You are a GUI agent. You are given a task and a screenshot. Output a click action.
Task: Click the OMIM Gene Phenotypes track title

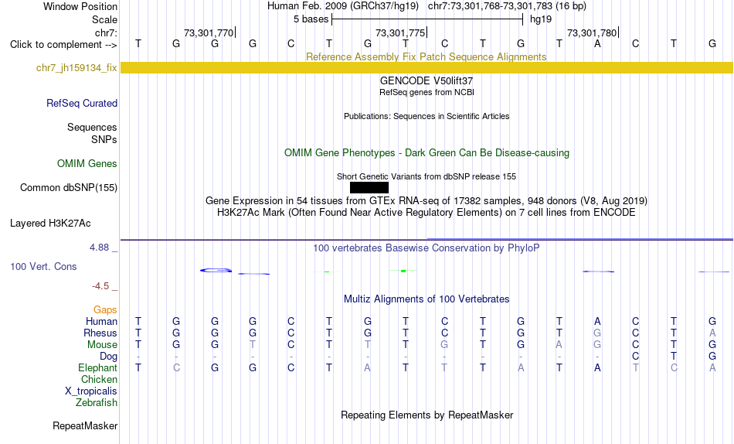click(426, 153)
